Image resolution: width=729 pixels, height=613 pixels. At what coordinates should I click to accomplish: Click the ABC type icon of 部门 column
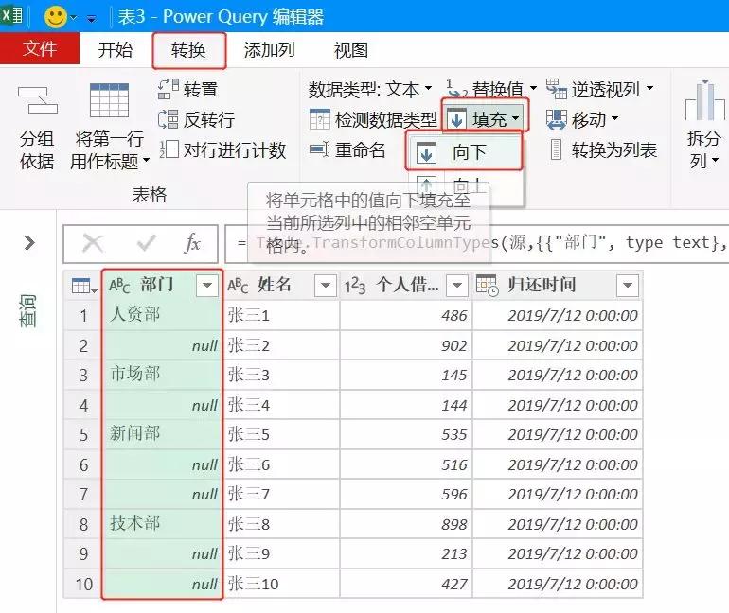tap(119, 286)
